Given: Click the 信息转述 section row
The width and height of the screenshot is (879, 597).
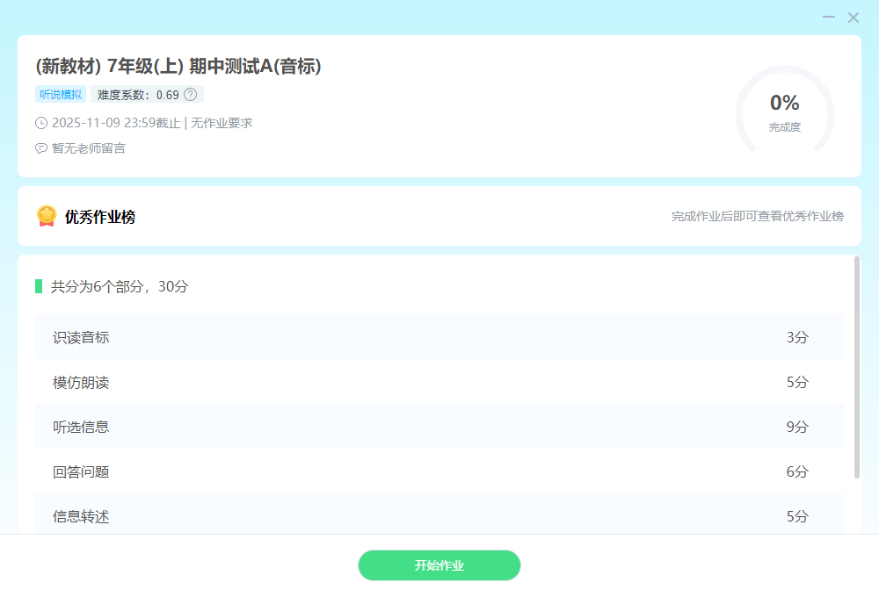Looking at the screenshot, I should coord(439,516).
